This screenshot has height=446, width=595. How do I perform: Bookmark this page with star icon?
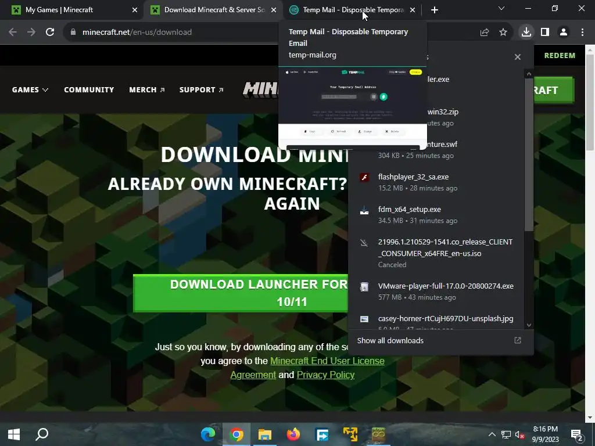coord(503,33)
